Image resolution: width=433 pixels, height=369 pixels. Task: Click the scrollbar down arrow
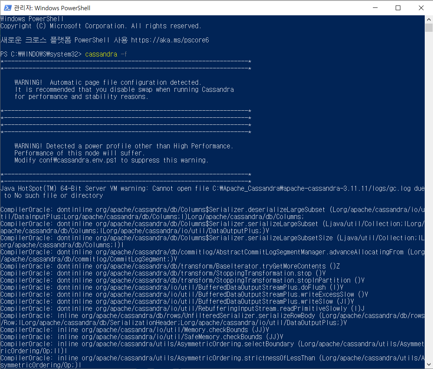click(429, 364)
